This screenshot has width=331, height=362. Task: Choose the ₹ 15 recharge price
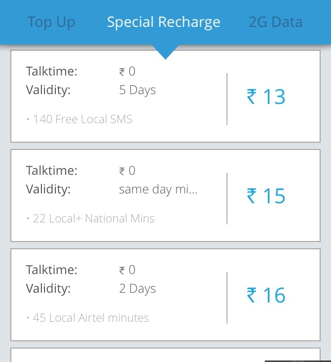point(266,197)
